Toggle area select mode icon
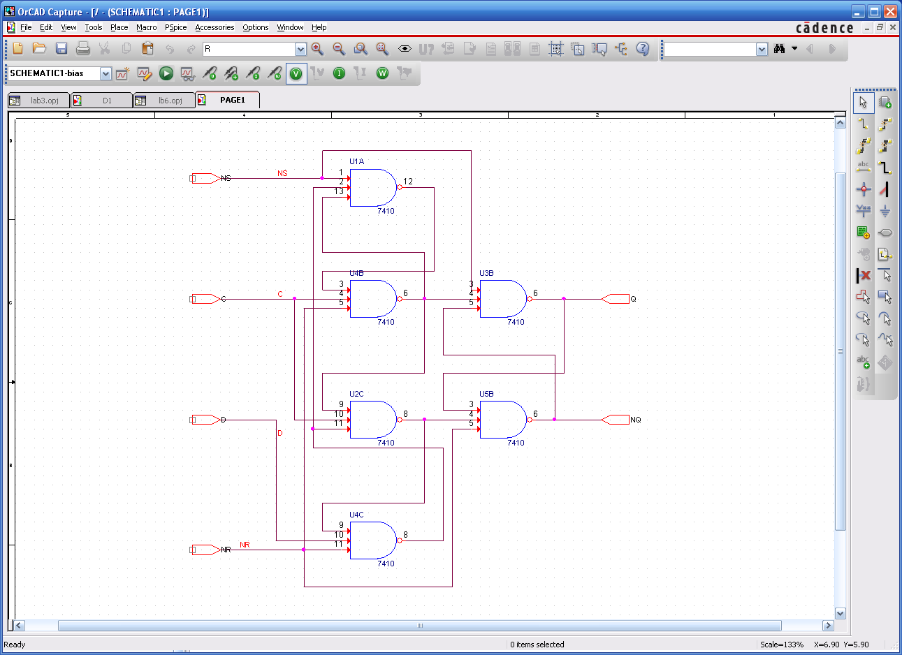Viewport: 902px width, 655px height. pos(578,48)
